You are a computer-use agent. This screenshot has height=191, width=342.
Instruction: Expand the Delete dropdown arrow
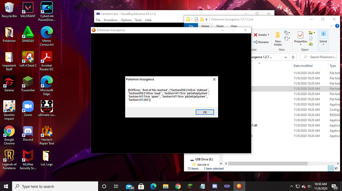tap(269, 35)
